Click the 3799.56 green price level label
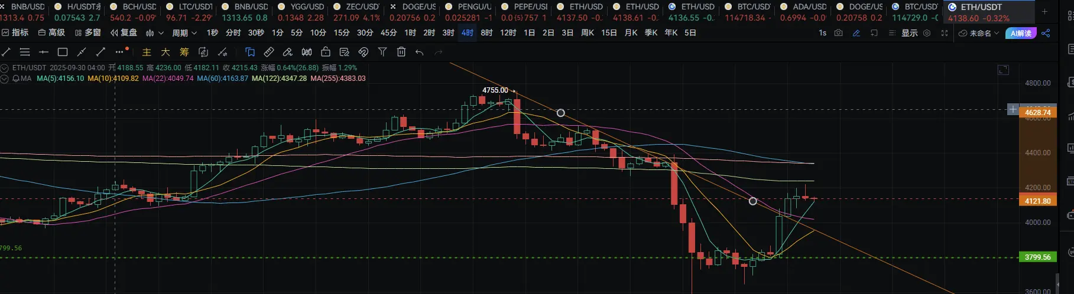Viewport: 1074px width, 294px height. 1037,257
